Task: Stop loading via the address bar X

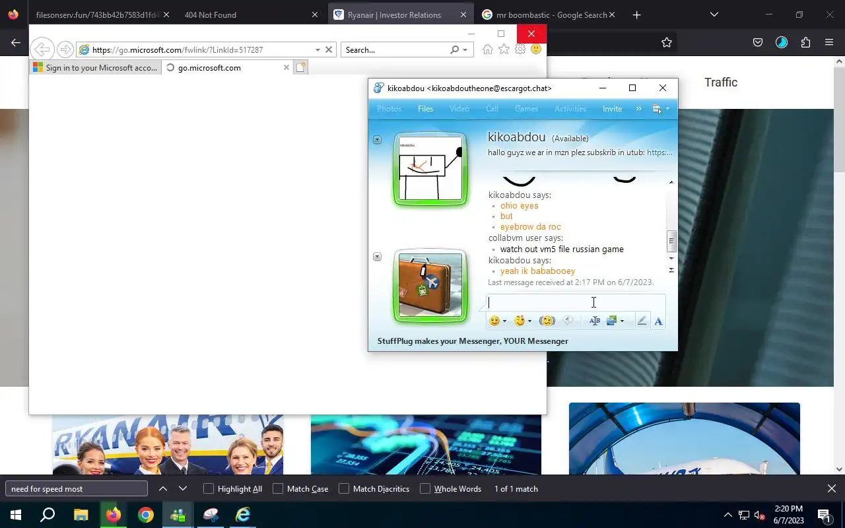Action: (329, 49)
